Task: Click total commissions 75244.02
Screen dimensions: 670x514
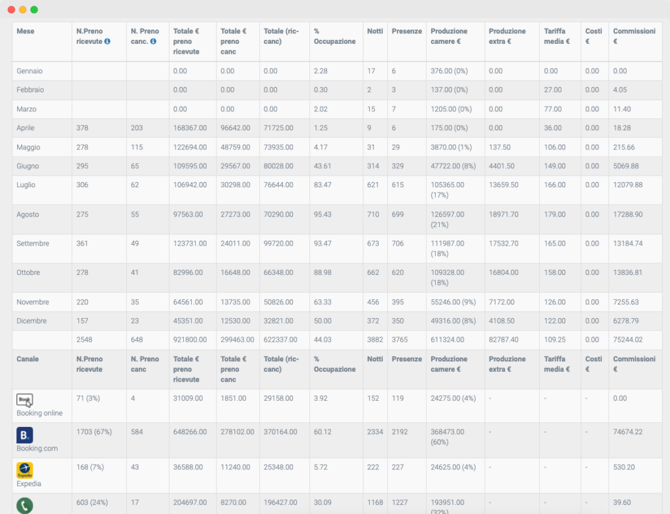Action: click(x=627, y=340)
